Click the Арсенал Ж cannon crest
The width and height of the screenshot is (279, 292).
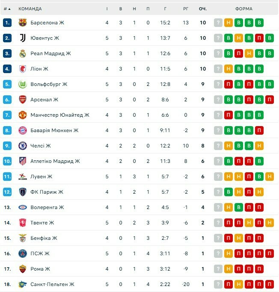click(23, 100)
